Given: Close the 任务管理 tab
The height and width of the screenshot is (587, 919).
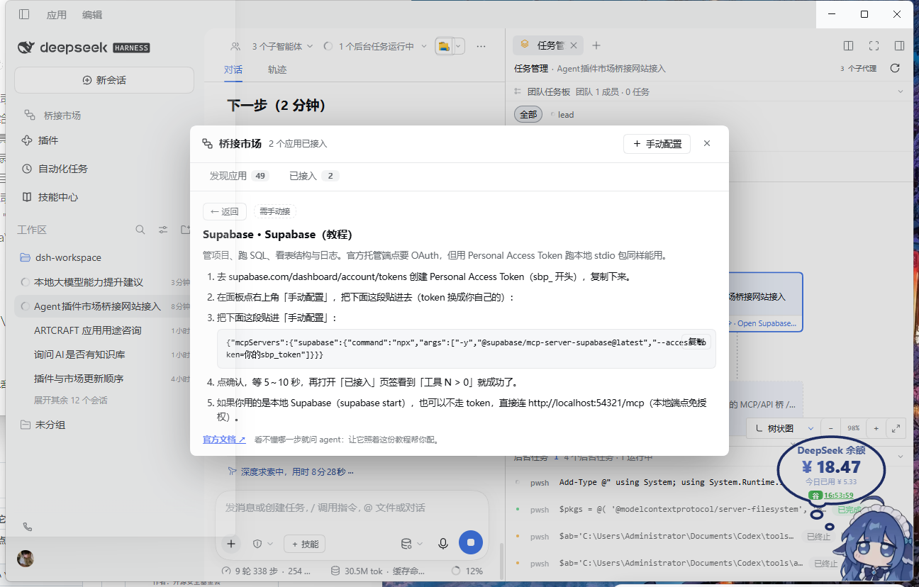Looking at the screenshot, I should coord(574,45).
